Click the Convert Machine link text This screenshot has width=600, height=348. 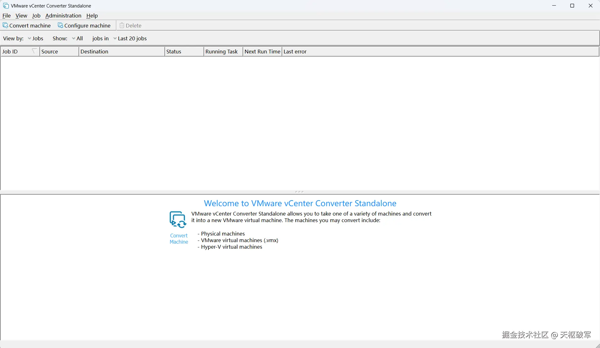[179, 239]
